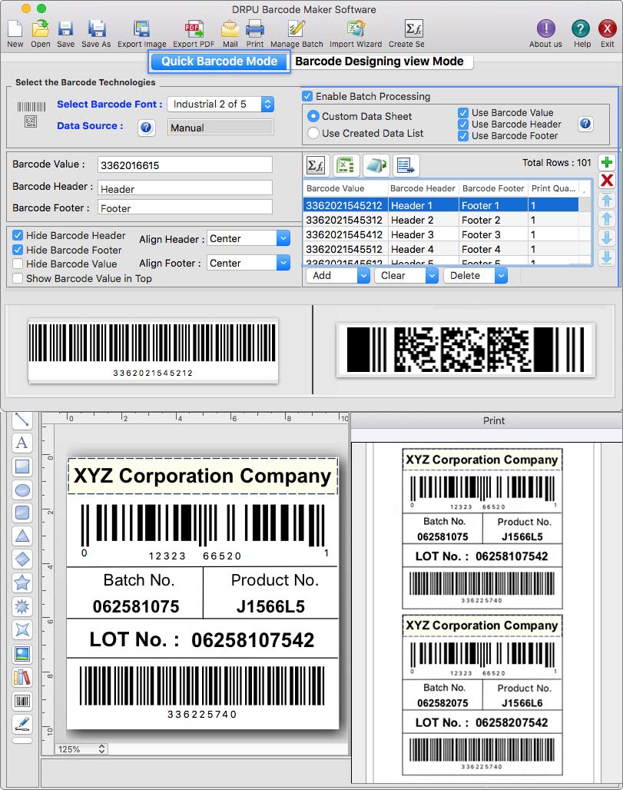Expand the Clear dropdown button

click(x=432, y=276)
